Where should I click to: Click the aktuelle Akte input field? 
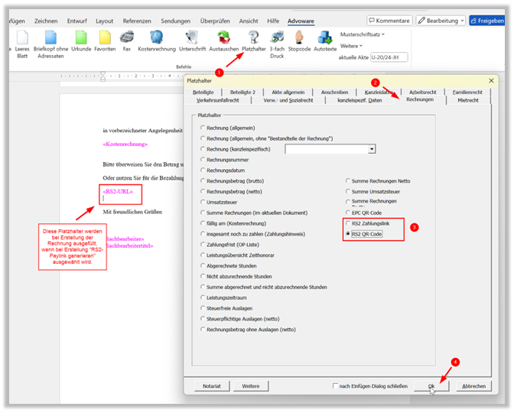tap(389, 57)
